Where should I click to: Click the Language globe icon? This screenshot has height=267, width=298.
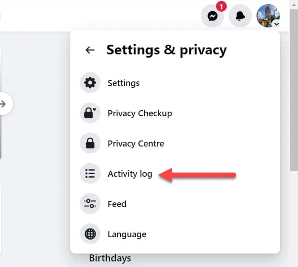click(x=90, y=234)
